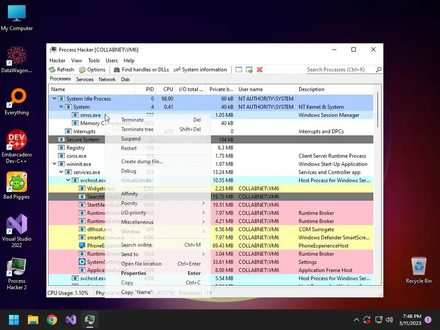Screen dimensions: 440x330
Task: Open the Options gear toolbar button
Action: 92,70
